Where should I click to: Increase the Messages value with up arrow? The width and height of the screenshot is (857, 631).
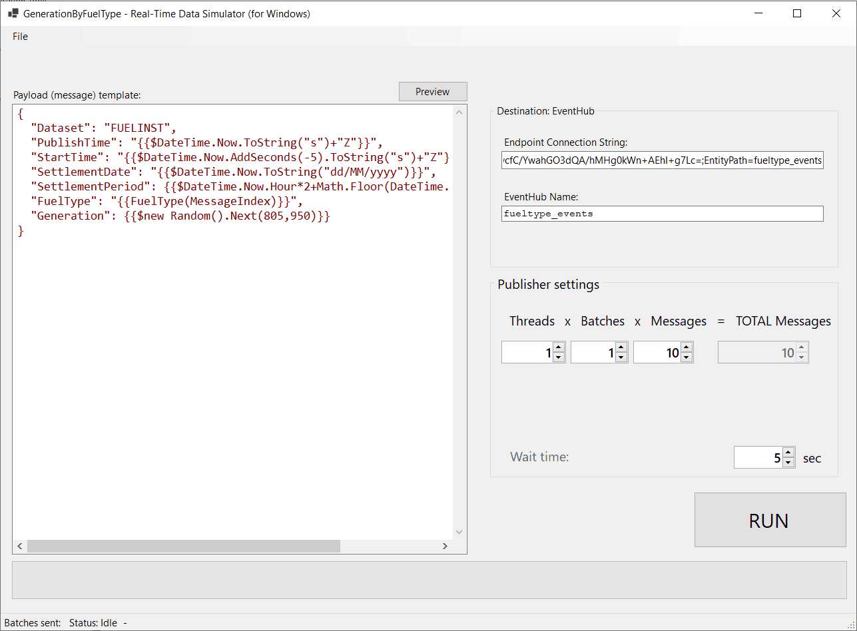coord(686,347)
